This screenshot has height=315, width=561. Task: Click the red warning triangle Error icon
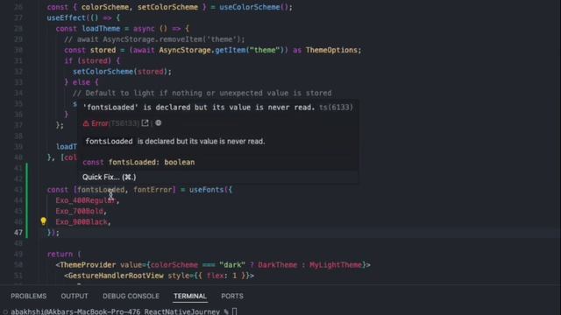(86, 123)
